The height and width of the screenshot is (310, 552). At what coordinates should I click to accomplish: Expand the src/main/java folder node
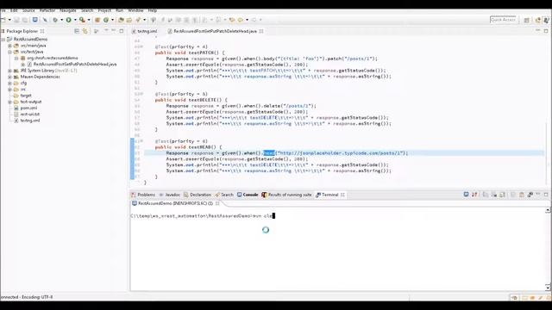[10, 46]
